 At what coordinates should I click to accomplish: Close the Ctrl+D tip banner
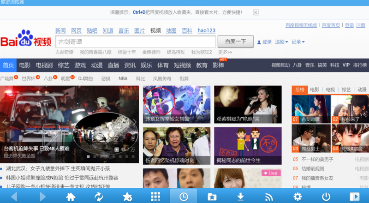pyautogui.click(x=256, y=12)
